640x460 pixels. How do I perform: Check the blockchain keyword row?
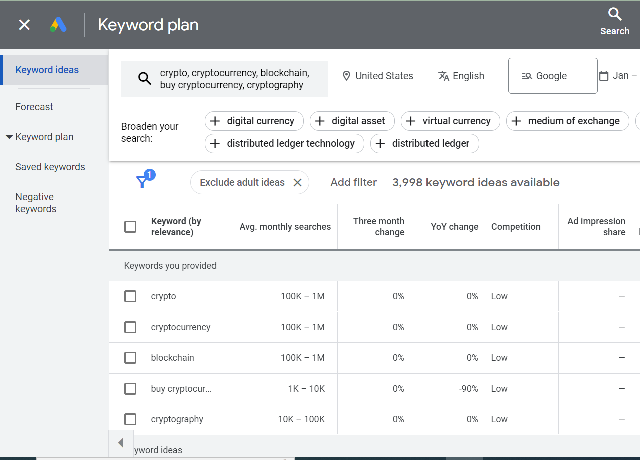pos(130,357)
